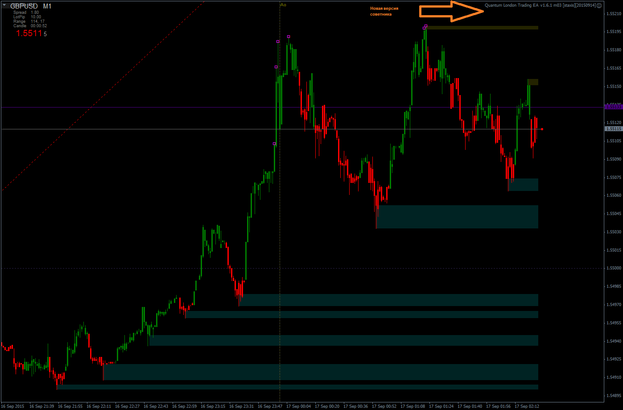The width and height of the screenshot is (623, 410).
Task: Click the 17 Sep 02:12 time label
Action: (527, 406)
